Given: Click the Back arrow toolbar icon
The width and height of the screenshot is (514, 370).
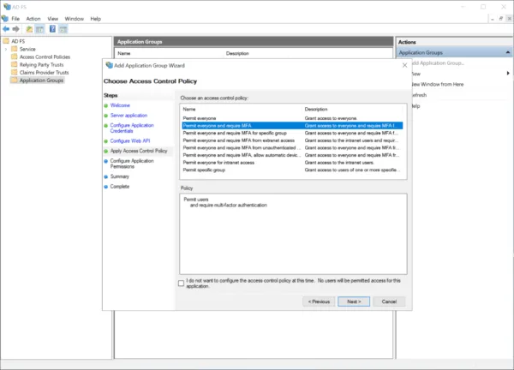Looking at the screenshot, I should point(6,29).
